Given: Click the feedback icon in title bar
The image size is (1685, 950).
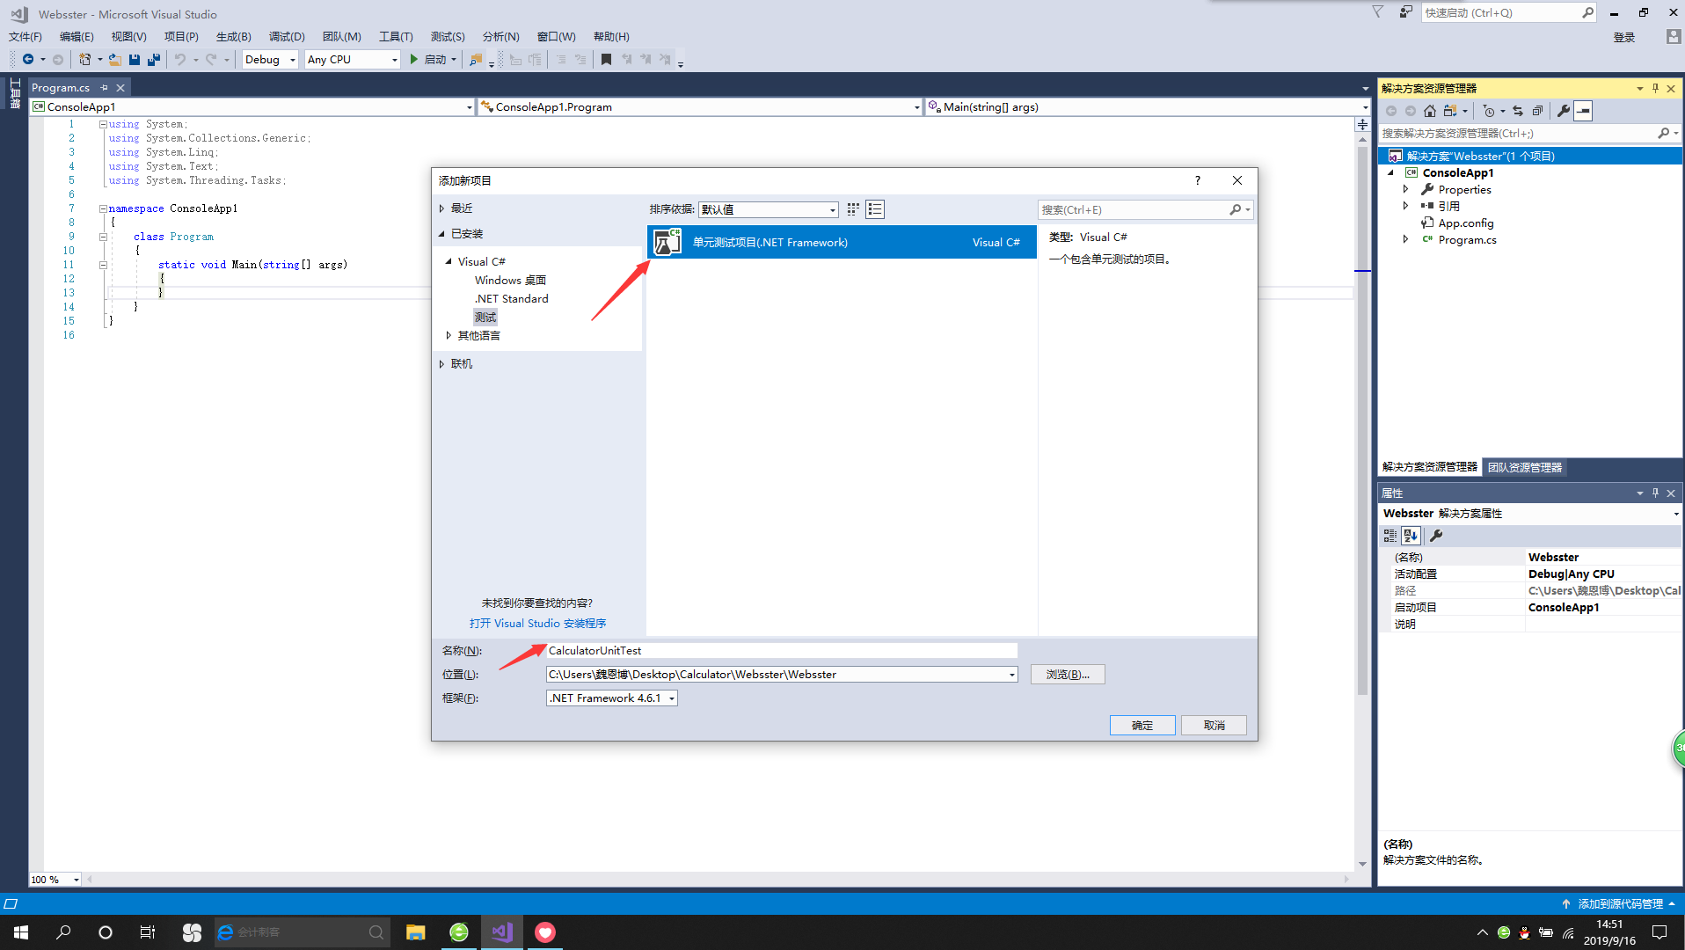Looking at the screenshot, I should pos(1406,12).
